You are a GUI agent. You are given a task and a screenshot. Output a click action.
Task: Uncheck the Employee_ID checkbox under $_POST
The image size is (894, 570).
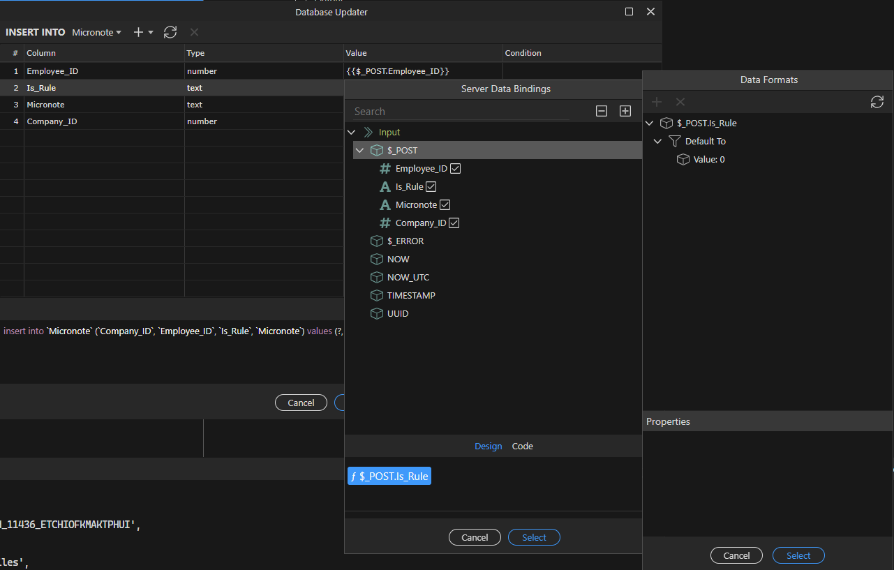click(x=456, y=169)
